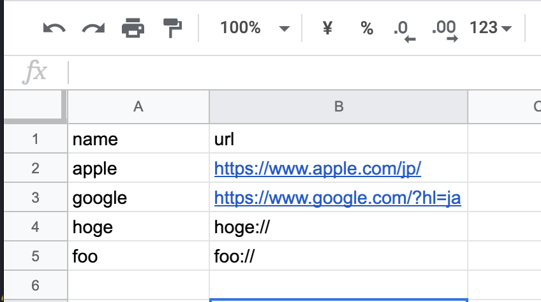Open the 100% zoom dropdown
Viewport: 541px width, 302px height.
pos(255,28)
